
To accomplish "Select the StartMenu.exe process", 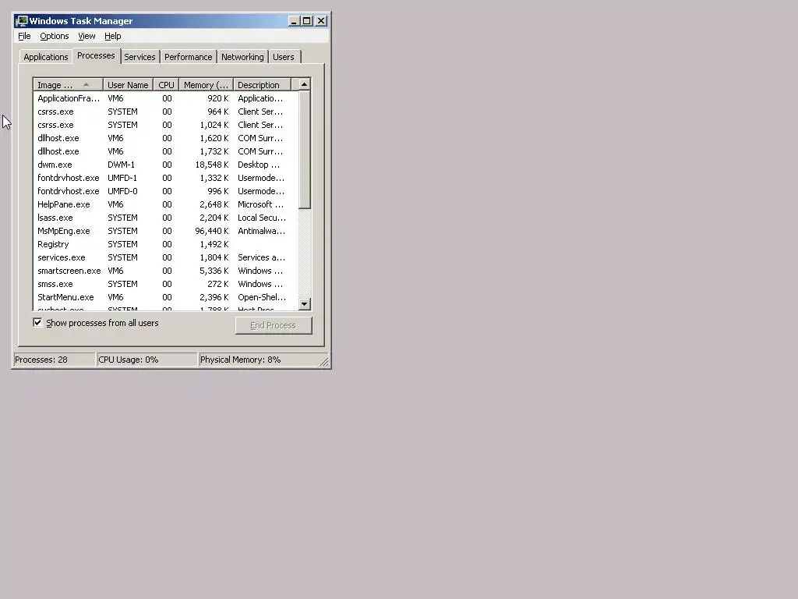I will pos(165,297).
